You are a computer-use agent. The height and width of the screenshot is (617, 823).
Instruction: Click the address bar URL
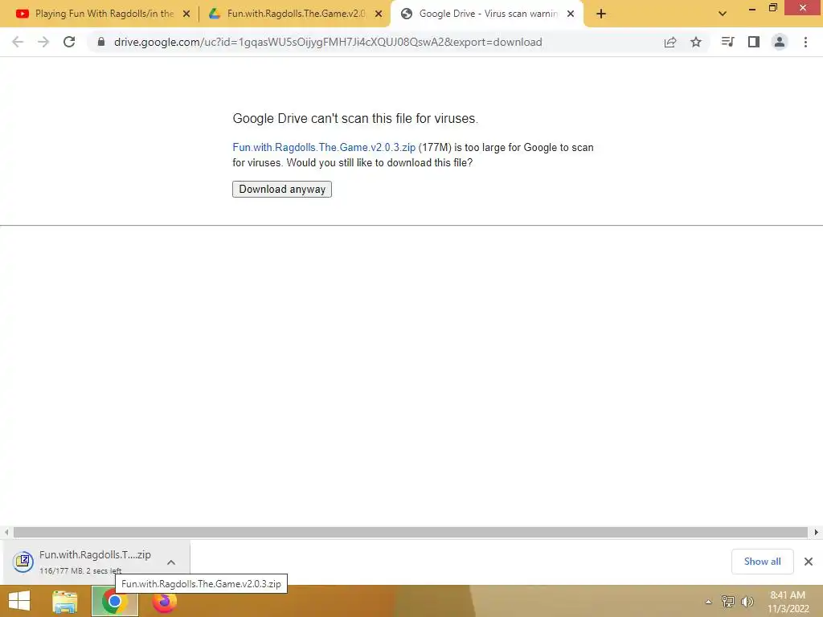pos(328,42)
